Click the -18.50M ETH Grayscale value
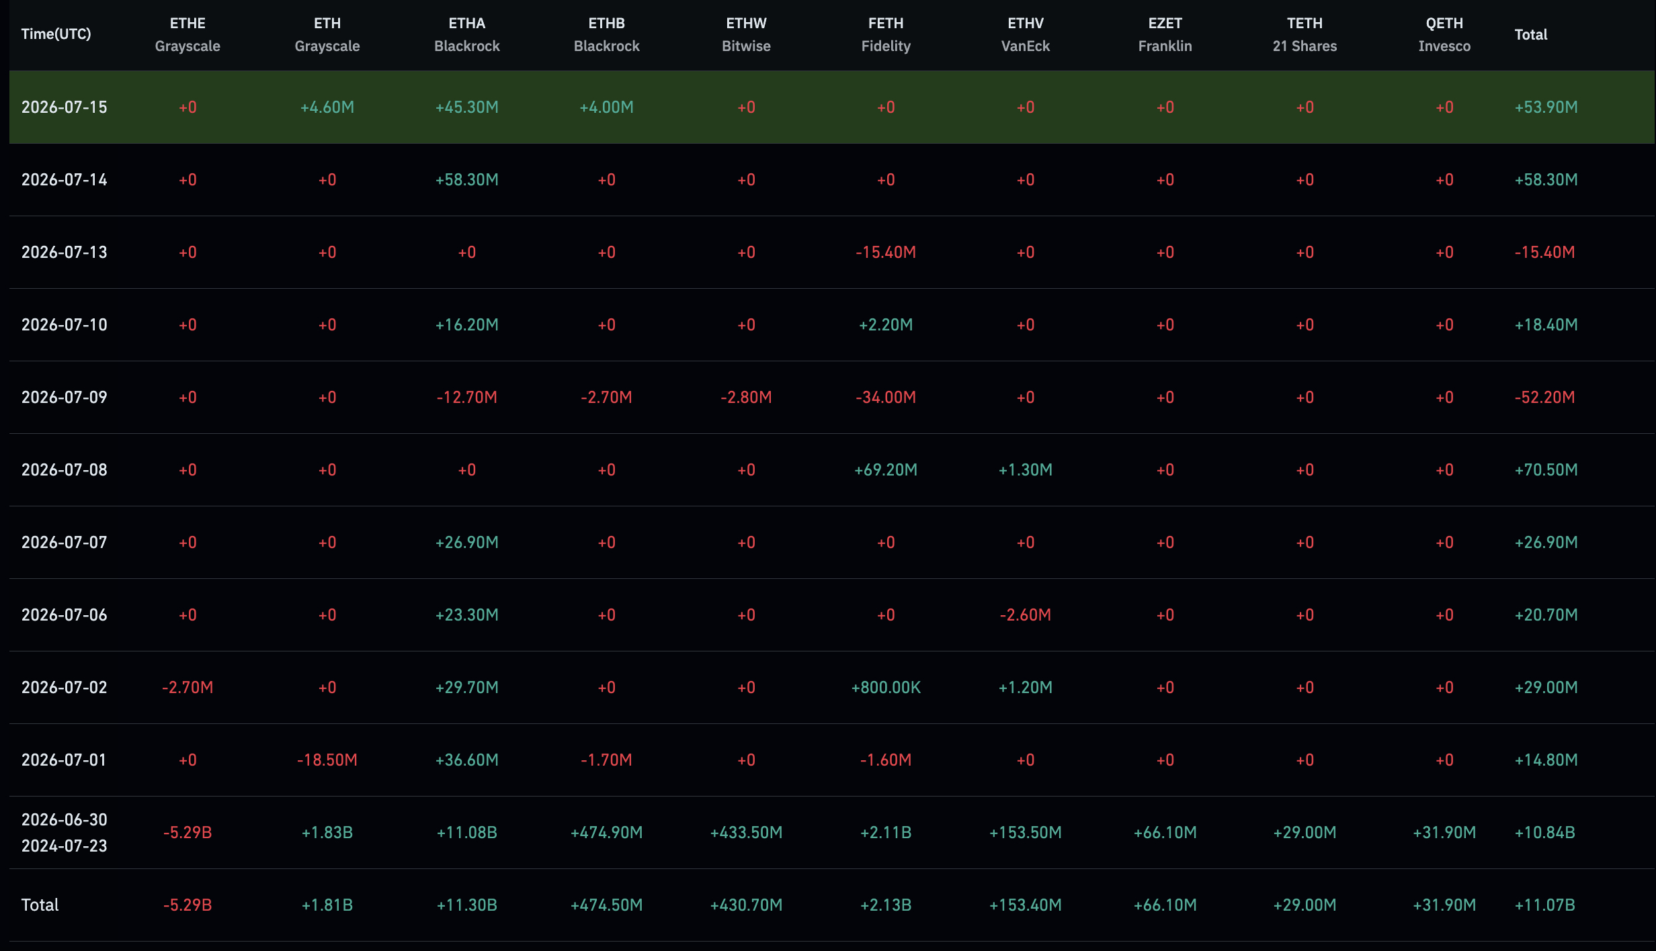Screen dimensions: 1656x951 [x=327, y=760]
